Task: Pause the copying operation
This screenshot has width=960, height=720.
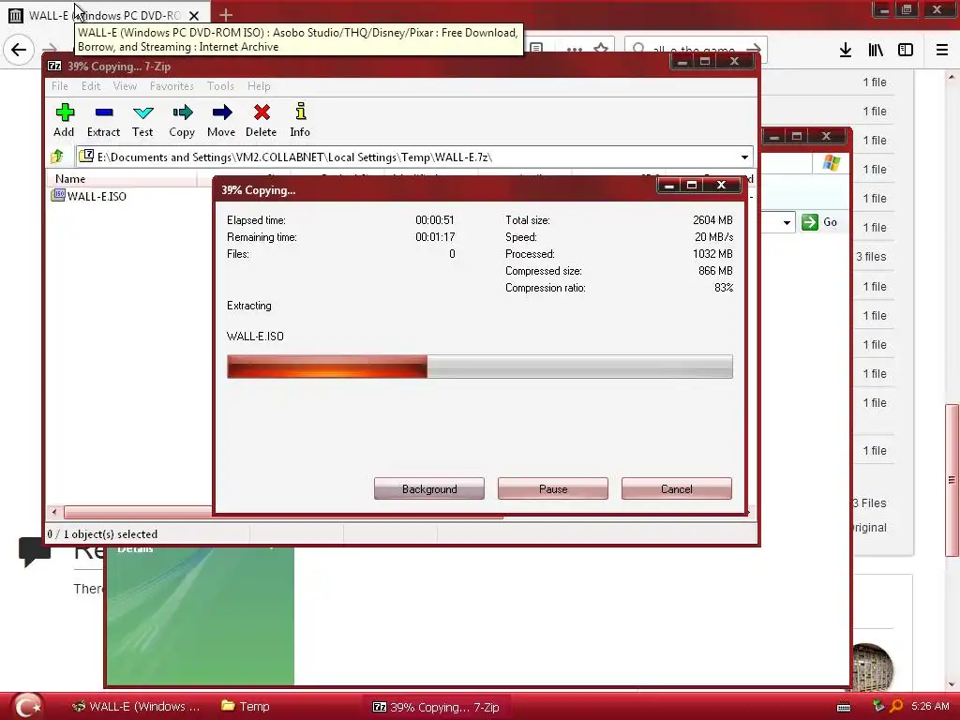Action: [553, 488]
